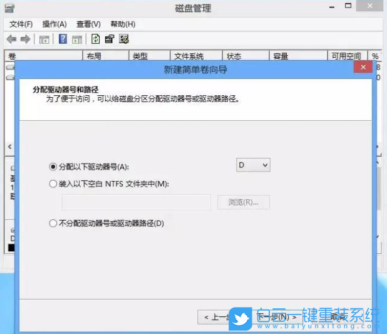Click the 取消 cancel button in wizard
Image resolution: width=387 pixels, height=334 pixels.
pyautogui.click(x=338, y=317)
